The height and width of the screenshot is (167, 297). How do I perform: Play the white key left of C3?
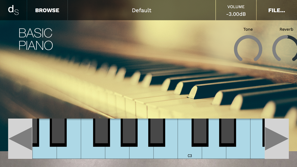tap(165, 153)
